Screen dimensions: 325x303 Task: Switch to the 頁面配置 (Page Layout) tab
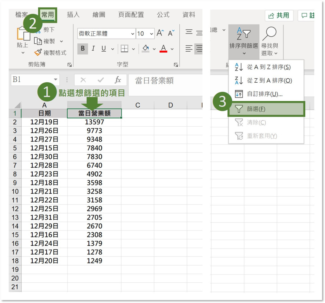(x=131, y=15)
